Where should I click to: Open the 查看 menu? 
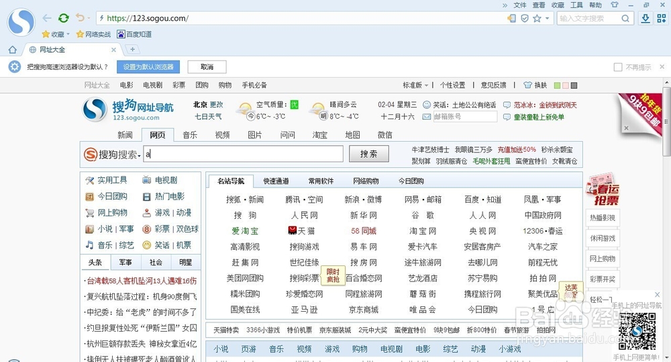[539, 5]
